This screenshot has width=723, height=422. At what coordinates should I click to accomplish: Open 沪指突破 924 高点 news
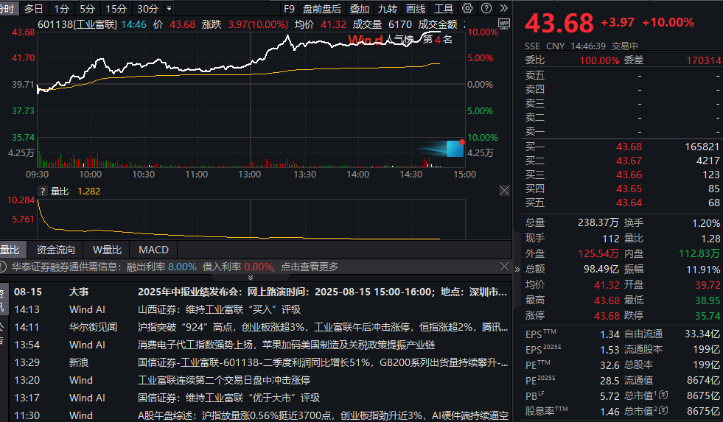point(322,327)
